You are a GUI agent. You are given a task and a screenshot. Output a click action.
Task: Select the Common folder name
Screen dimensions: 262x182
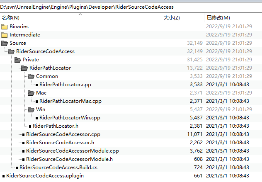[x=47, y=76]
